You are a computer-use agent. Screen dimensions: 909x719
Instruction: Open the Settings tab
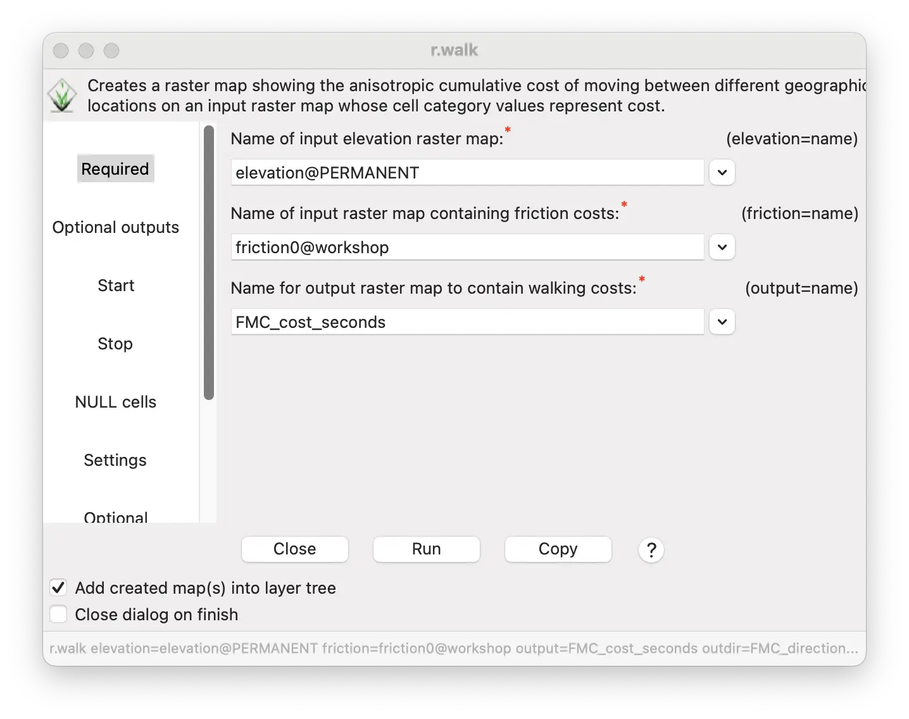[x=115, y=460]
